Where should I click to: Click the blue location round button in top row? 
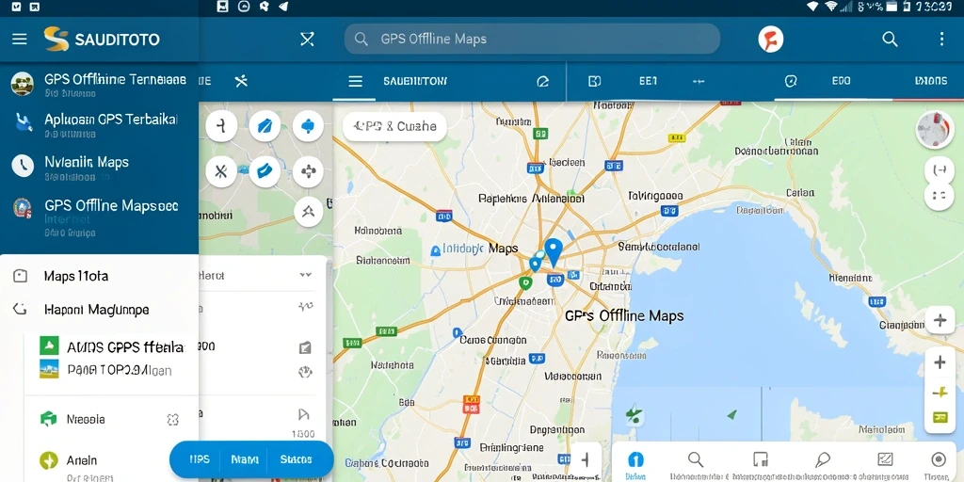[308, 127]
